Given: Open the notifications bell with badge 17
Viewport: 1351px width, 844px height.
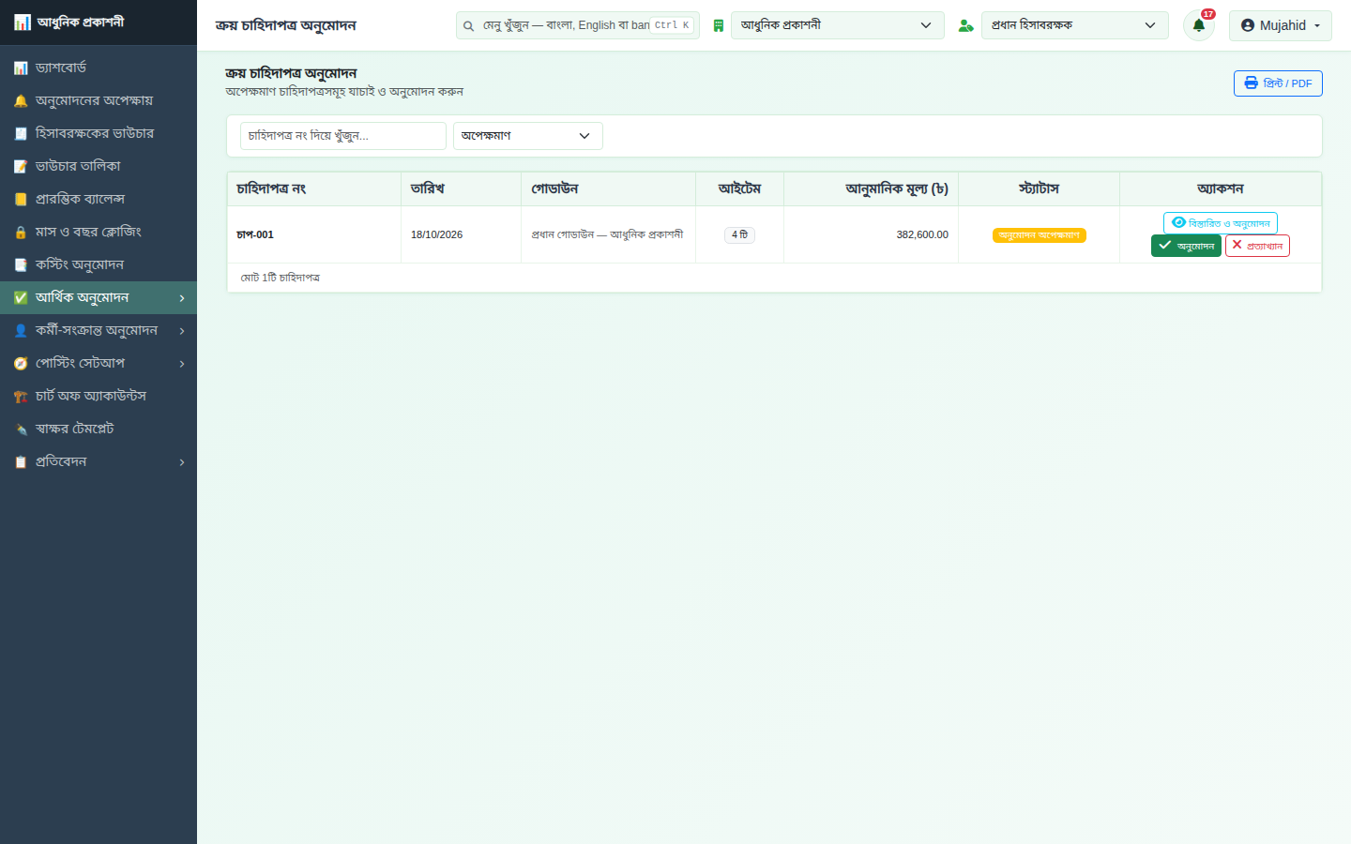Looking at the screenshot, I should pos(1199,25).
